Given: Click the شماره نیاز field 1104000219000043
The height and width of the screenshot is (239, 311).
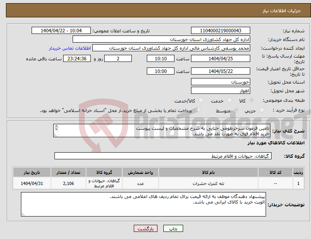Looking at the screenshot, I should [x=221, y=31].
